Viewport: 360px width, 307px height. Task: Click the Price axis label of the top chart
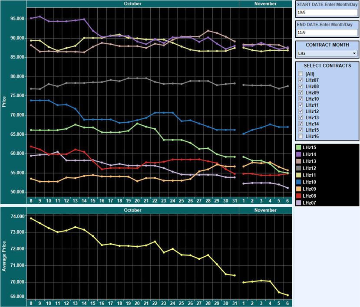coord(4,101)
